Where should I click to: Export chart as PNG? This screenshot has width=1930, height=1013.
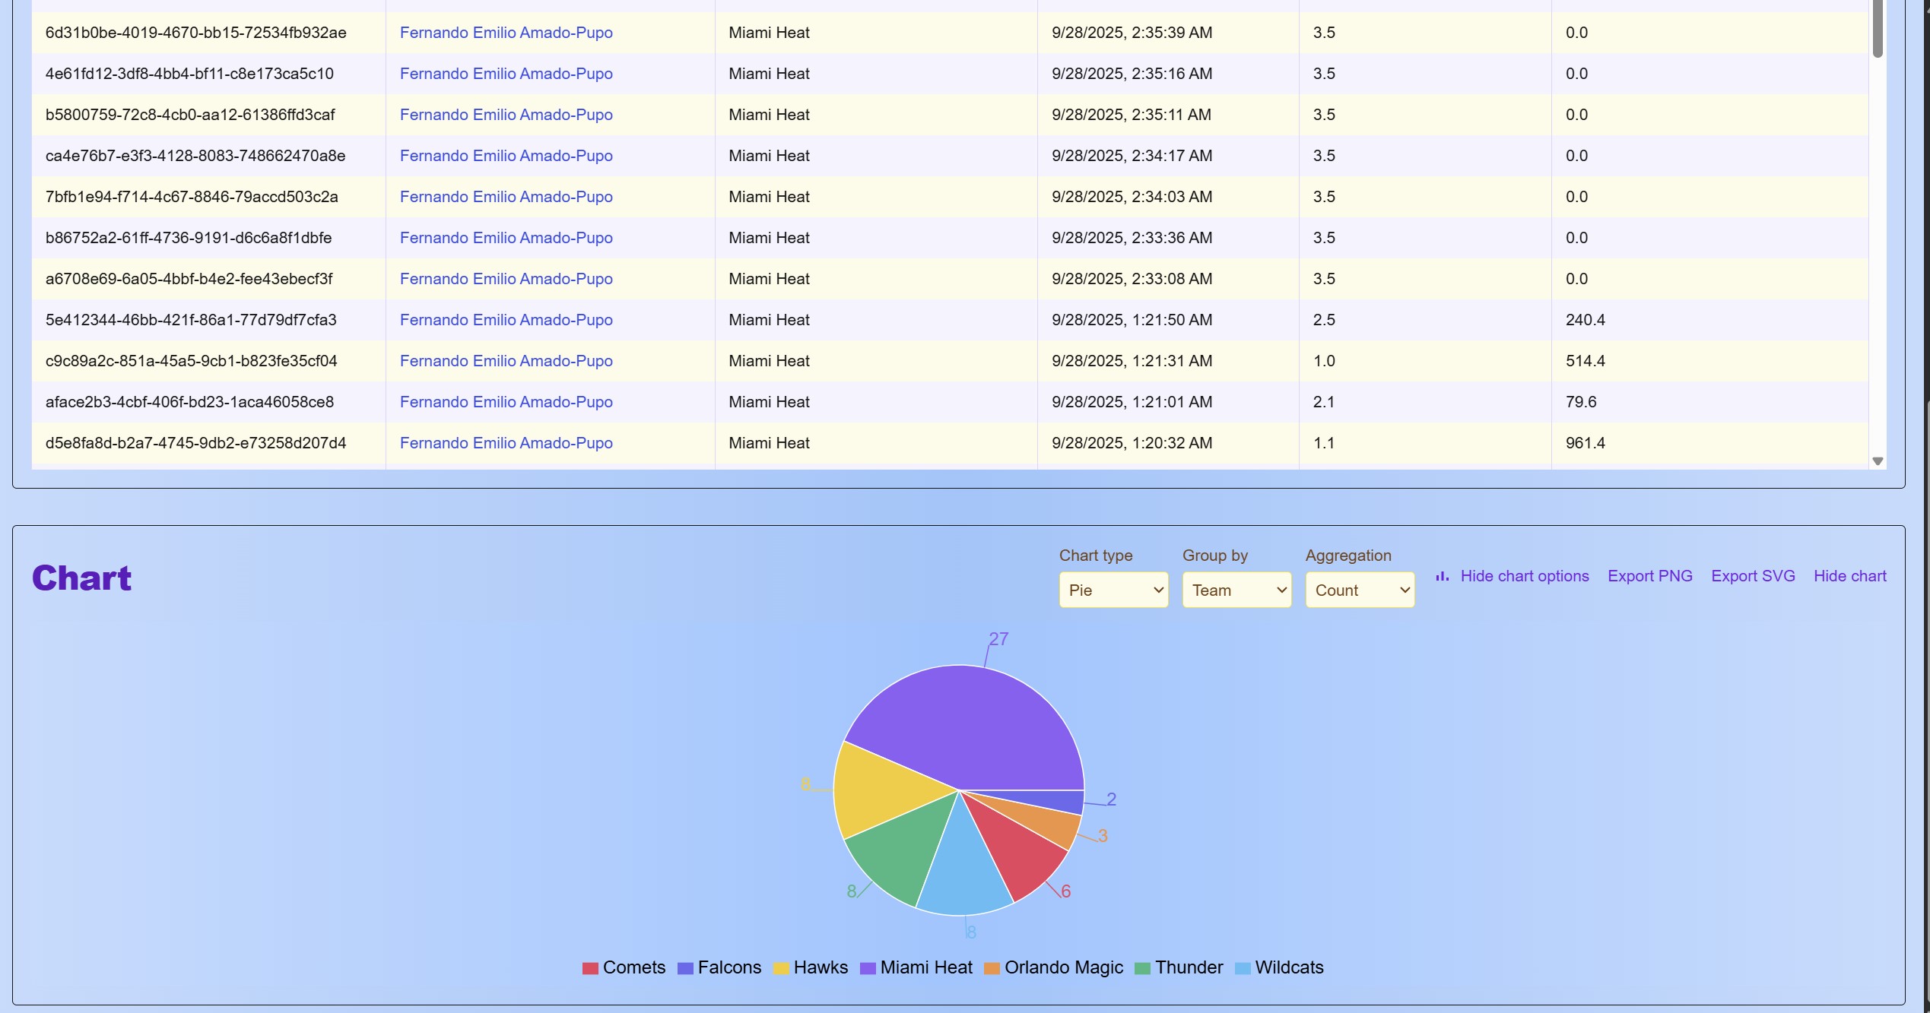[1649, 577]
